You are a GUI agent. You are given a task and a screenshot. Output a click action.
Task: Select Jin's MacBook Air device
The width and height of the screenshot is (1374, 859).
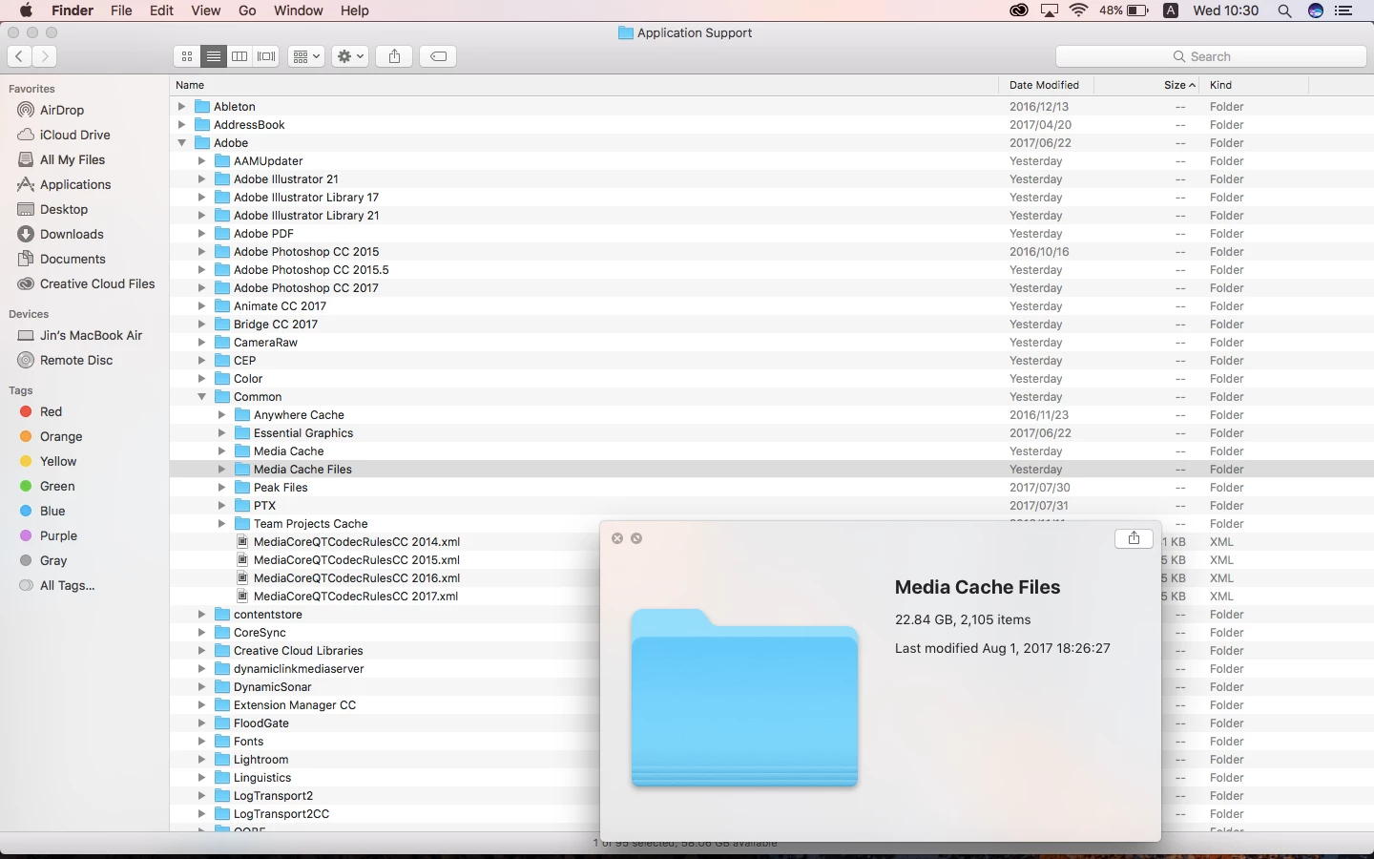point(91,335)
